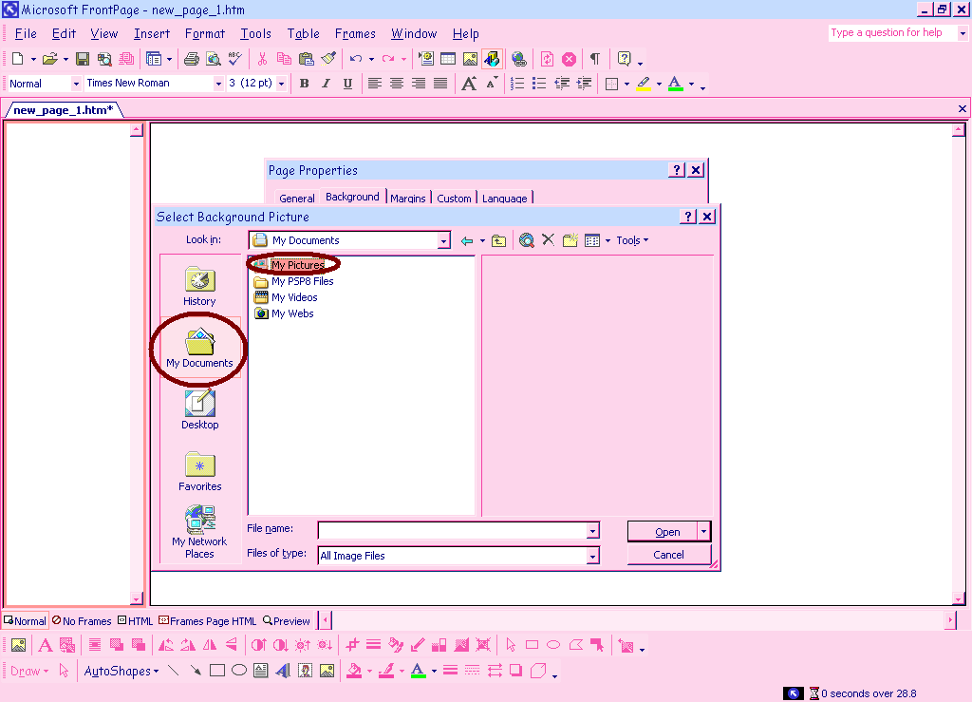Screen dimensions: 972x702
Task: Click Delete X icon in file dialog
Action: click(x=548, y=240)
